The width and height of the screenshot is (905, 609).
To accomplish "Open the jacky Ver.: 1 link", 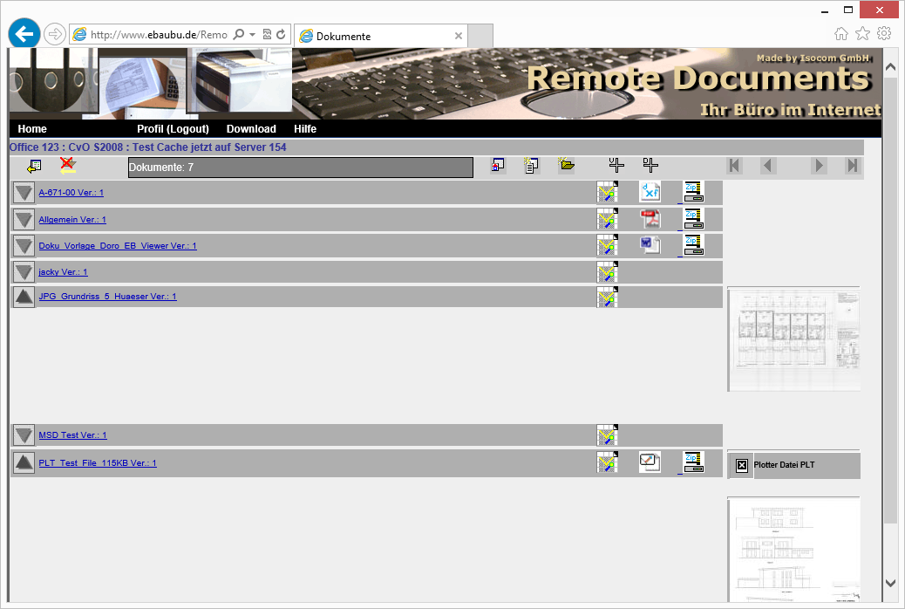I will [x=63, y=271].
